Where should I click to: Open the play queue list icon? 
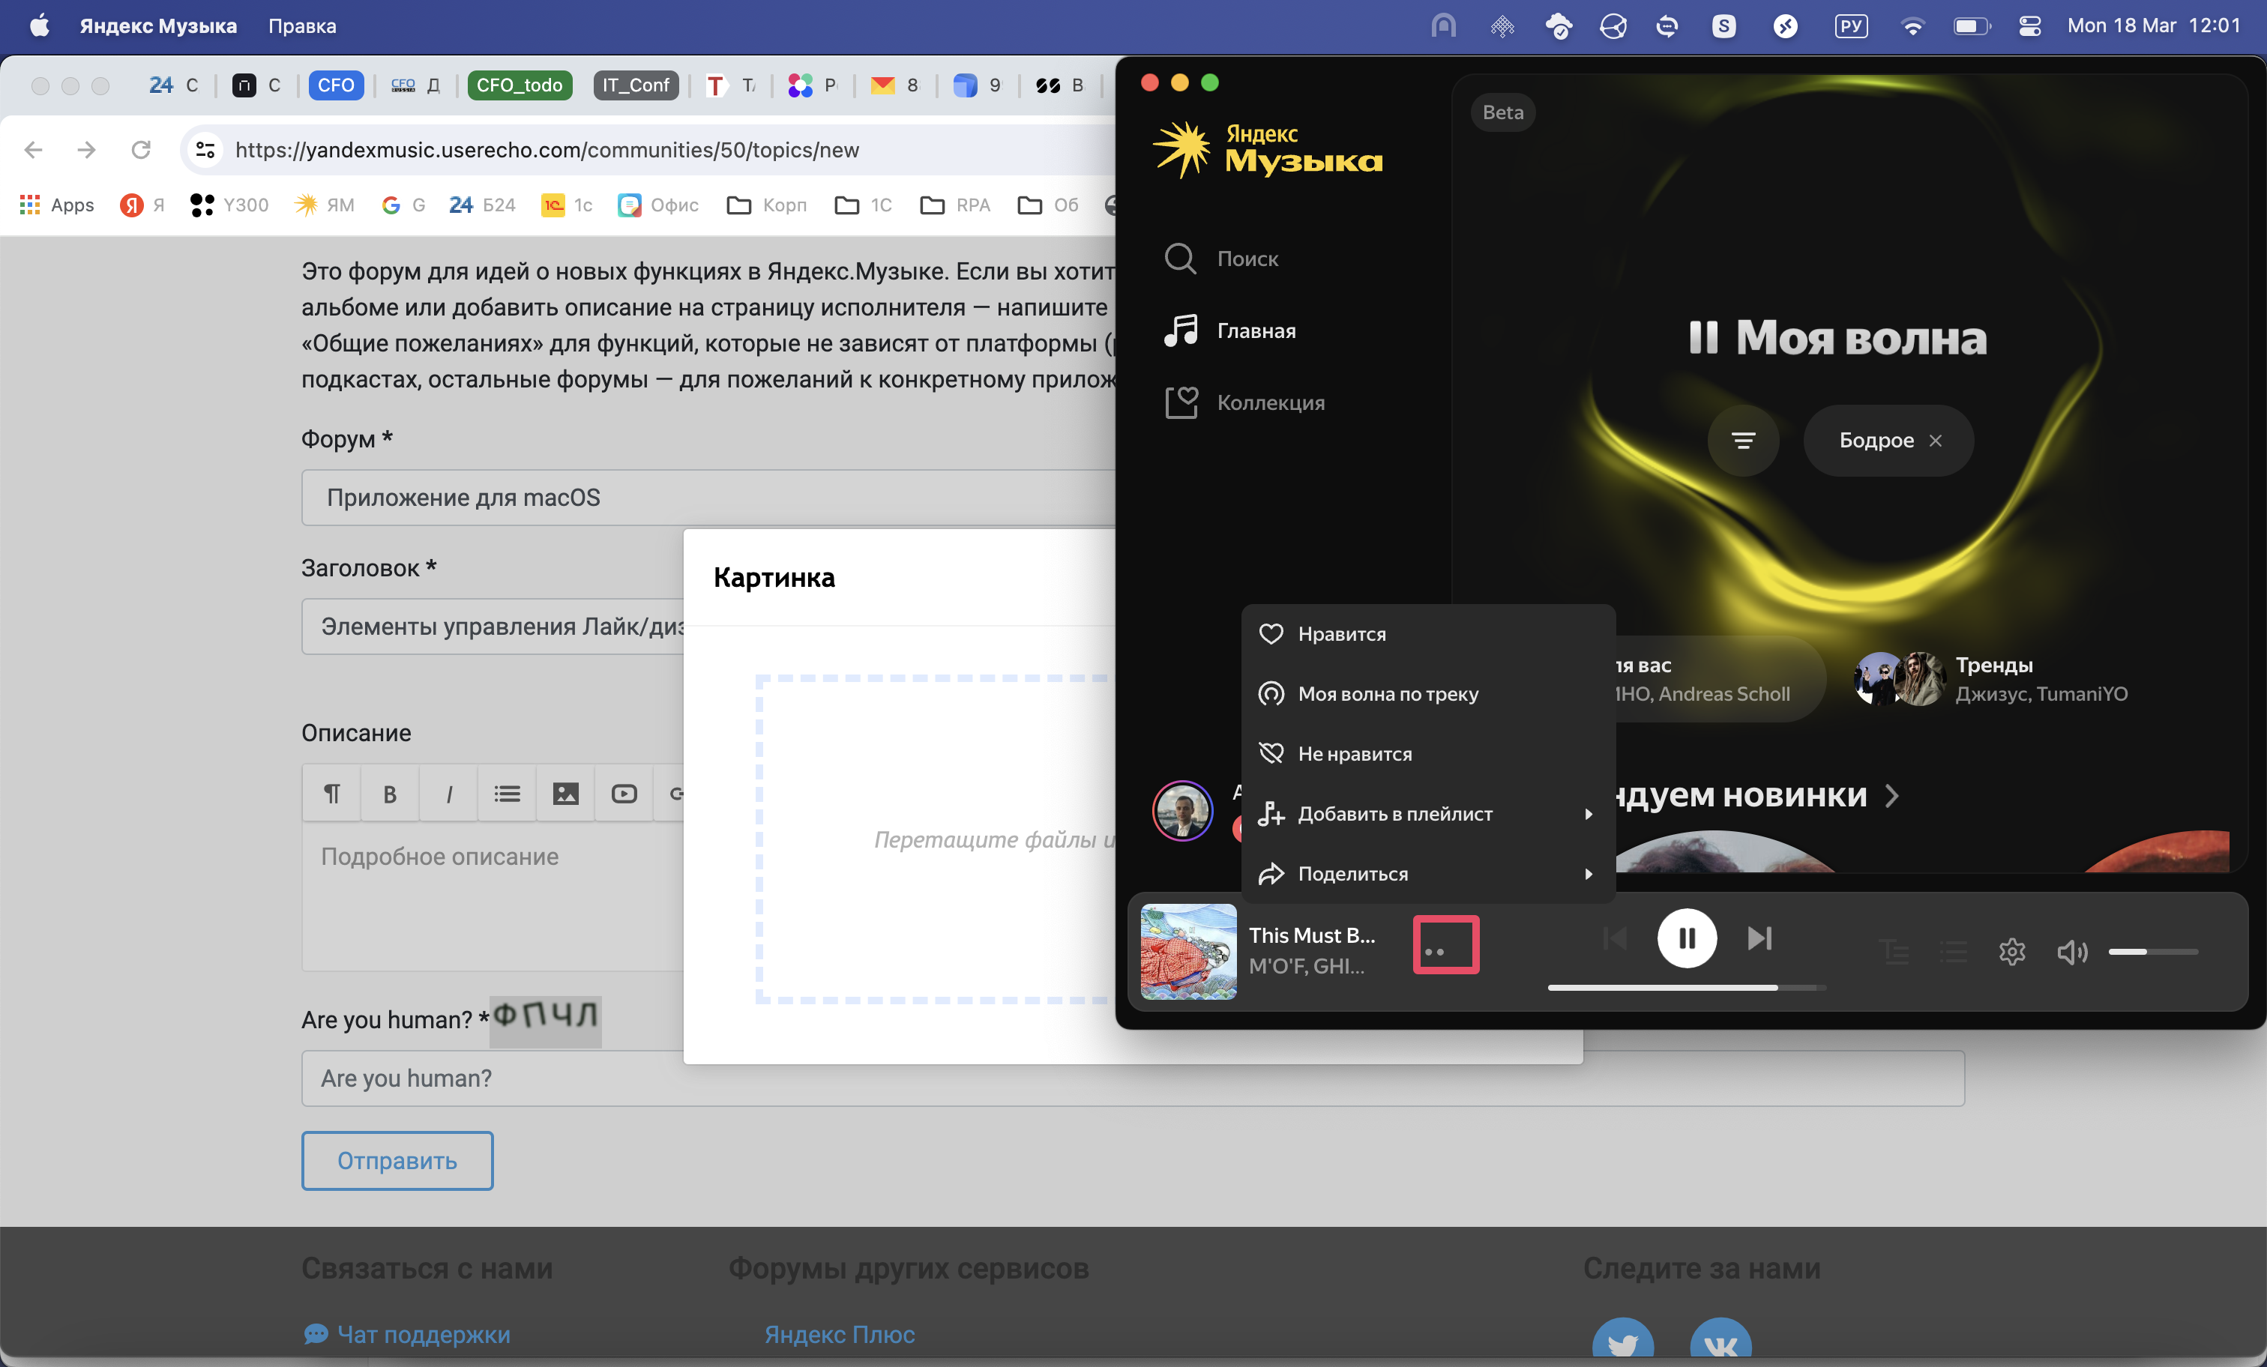(1954, 952)
